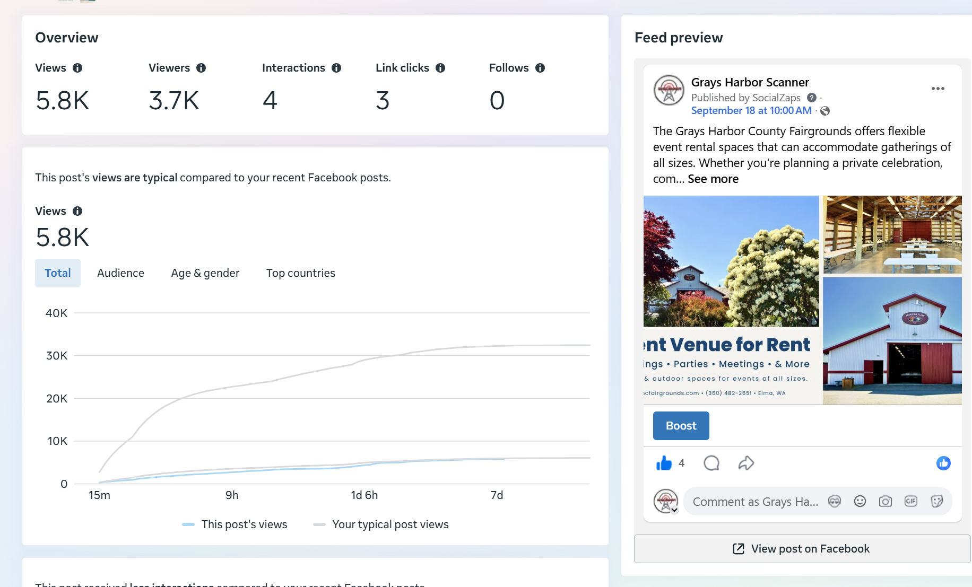Image resolution: width=972 pixels, height=587 pixels.
Task: Show the Top countries tab
Action: click(301, 273)
